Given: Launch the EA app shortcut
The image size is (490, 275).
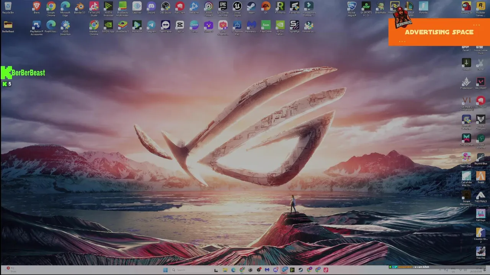Looking at the screenshot, I should (x=266, y=8).
